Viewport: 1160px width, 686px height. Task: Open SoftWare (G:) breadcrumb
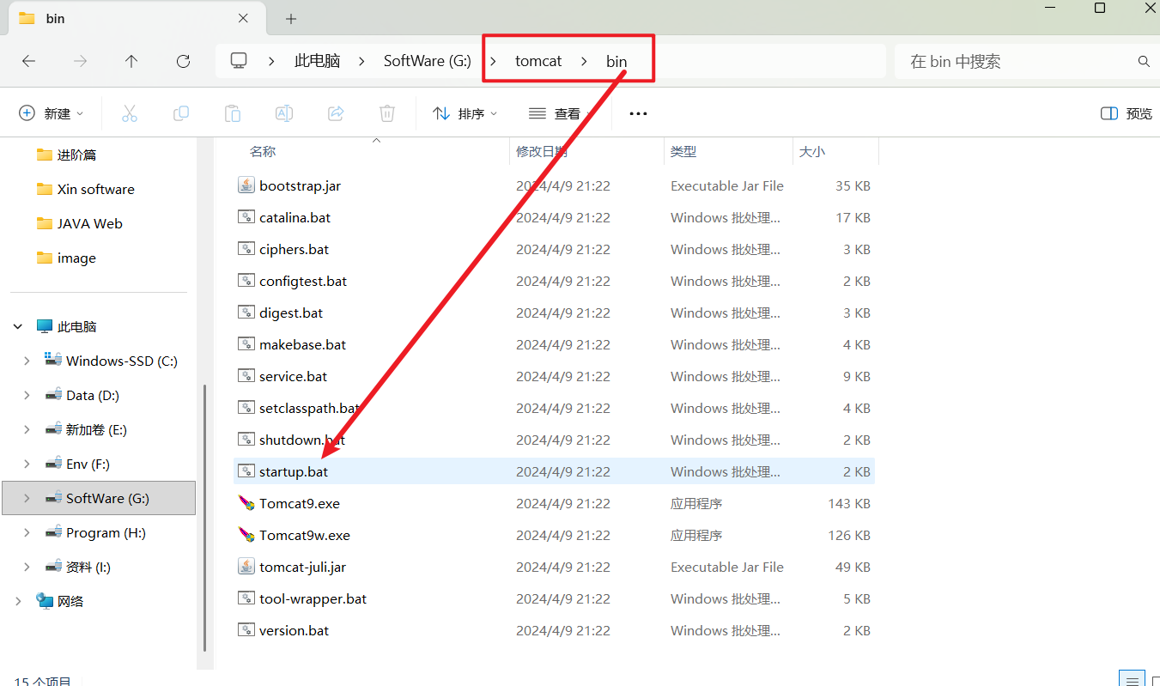[x=428, y=61]
